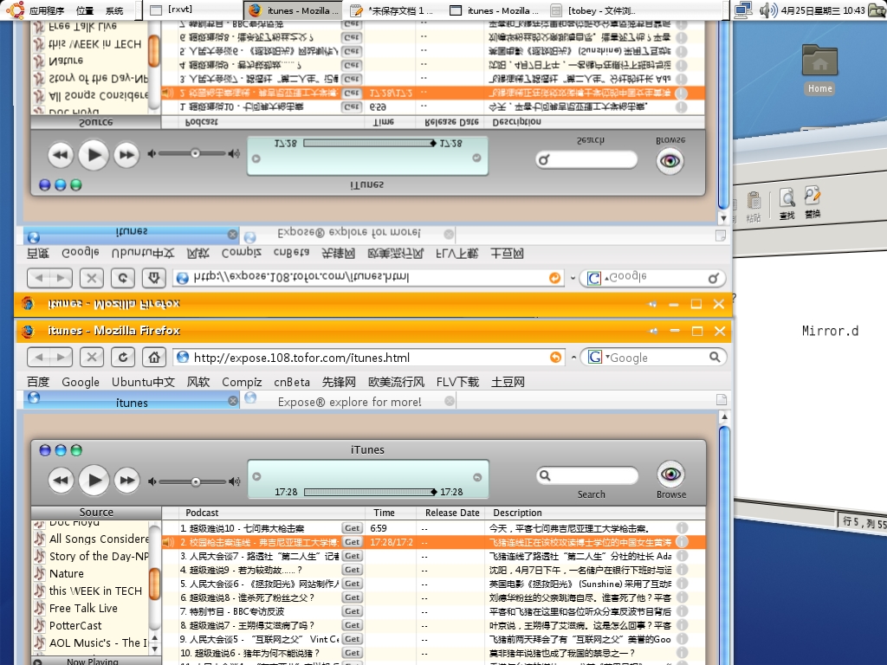Viewport: 887px width, 665px height.
Task: Open the FLV下载 bookmark in upright bookmarks bar
Action: (457, 382)
